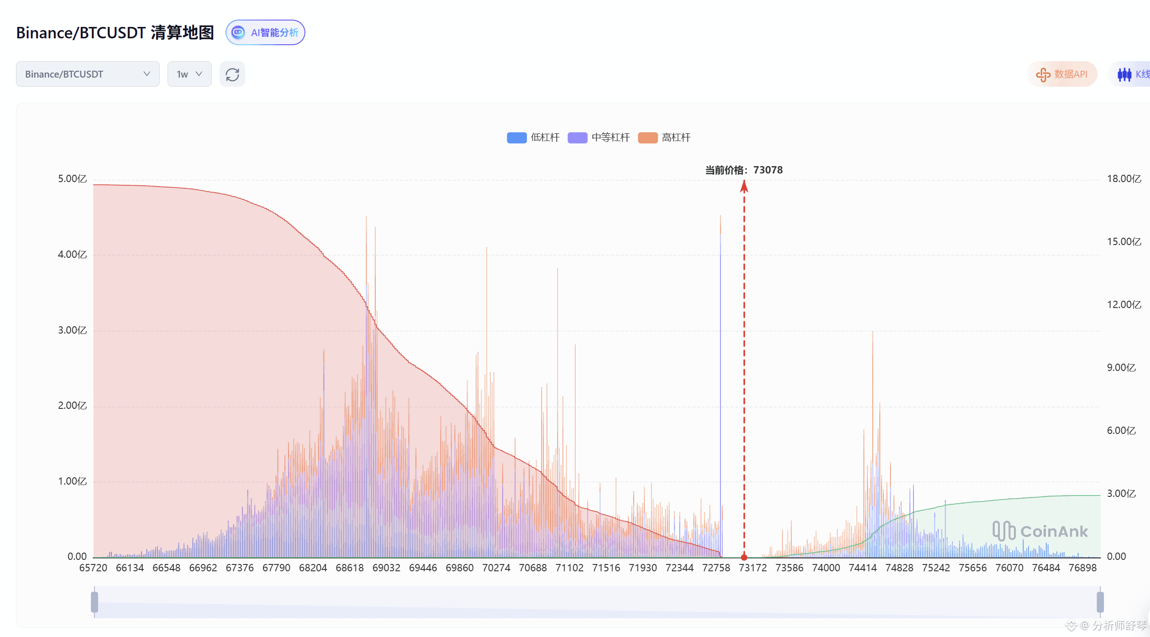Click the candlestick K-line icon
The width and height of the screenshot is (1150, 637).
pos(1124,74)
